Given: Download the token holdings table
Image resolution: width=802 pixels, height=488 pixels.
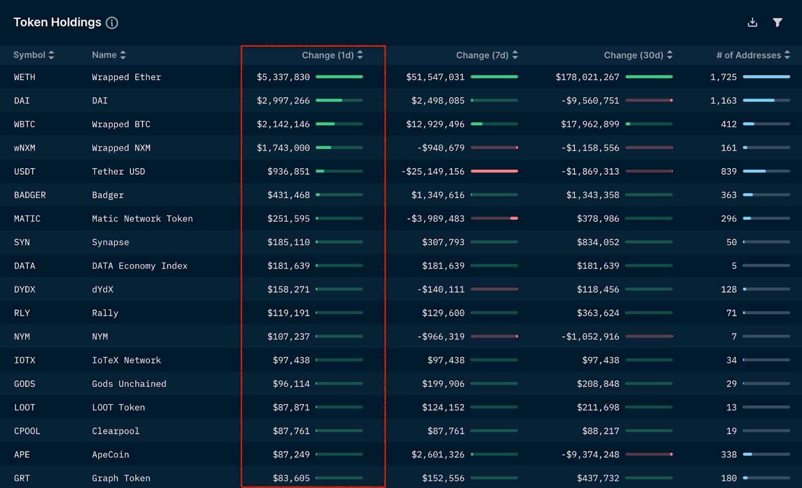Looking at the screenshot, I should click(x=752, y=22).
